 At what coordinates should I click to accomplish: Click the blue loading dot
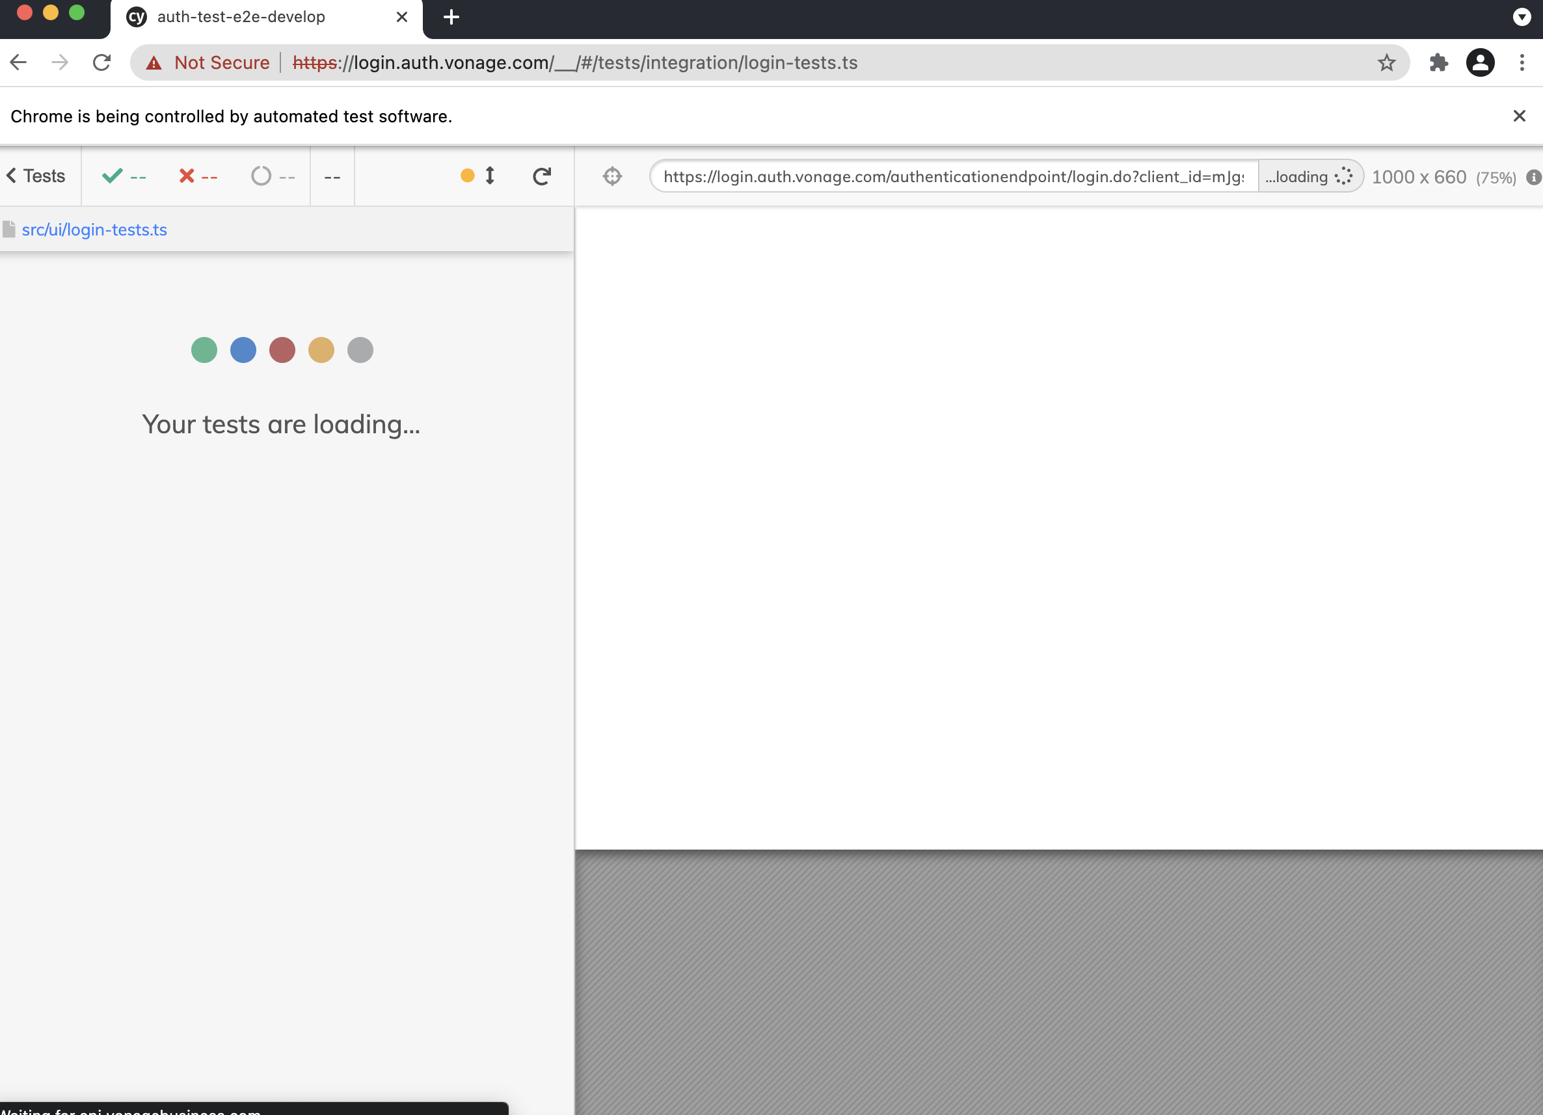pyautogui.click(x=243, y=350)
